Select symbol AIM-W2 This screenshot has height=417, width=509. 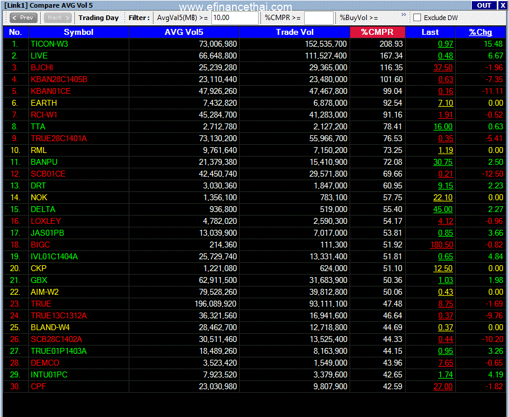(x=44, y=292)
